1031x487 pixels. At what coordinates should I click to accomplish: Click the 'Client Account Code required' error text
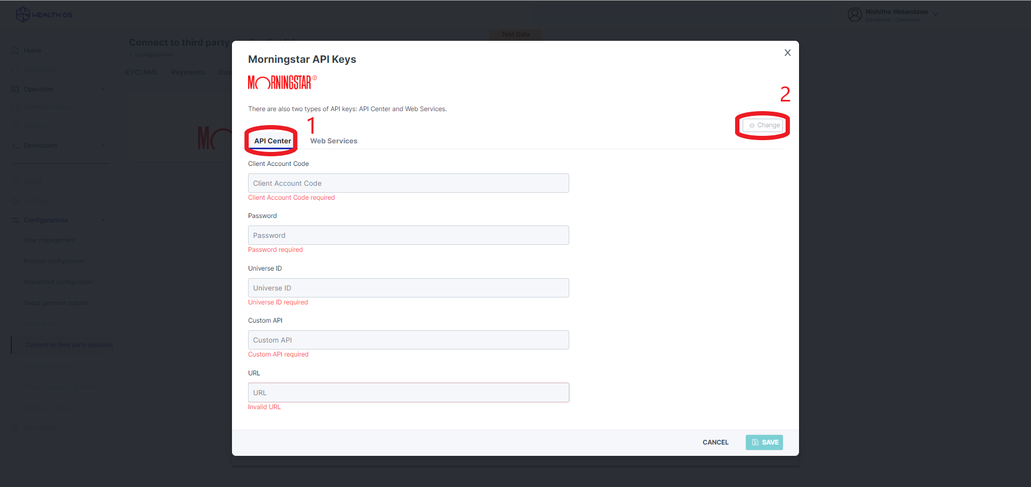[x=292, y=198]
